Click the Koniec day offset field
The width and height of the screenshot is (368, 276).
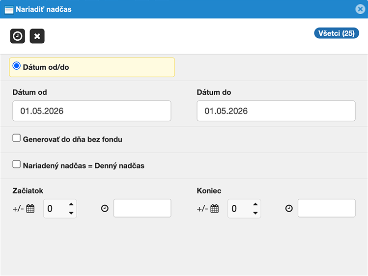point(244,208)
